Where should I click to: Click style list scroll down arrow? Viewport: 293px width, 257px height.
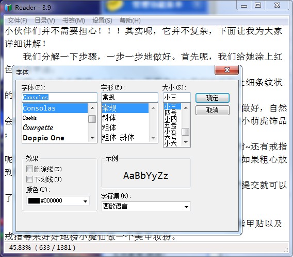coord(153,138)
